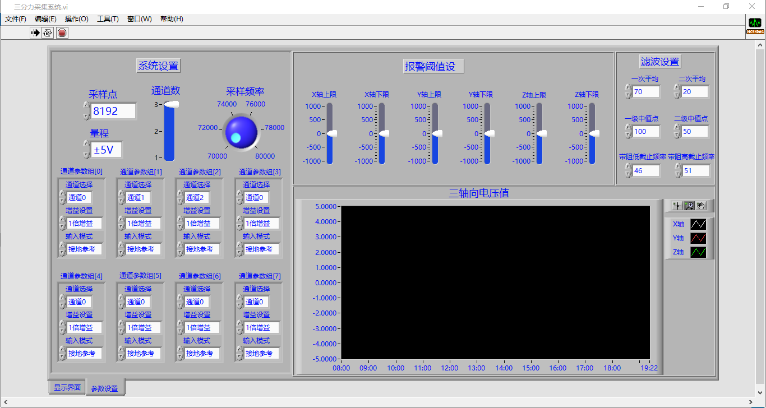Click the Run arrow toolbar icon
The height and width of the screenshot is (408, 766).
click(x=36, y=33)
